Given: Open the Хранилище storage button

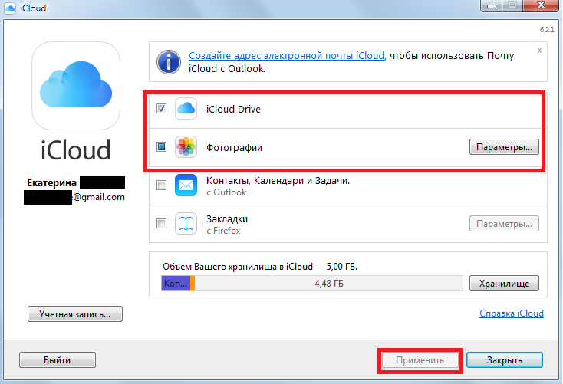Looking at the screenshot, I should coord(504,284).
